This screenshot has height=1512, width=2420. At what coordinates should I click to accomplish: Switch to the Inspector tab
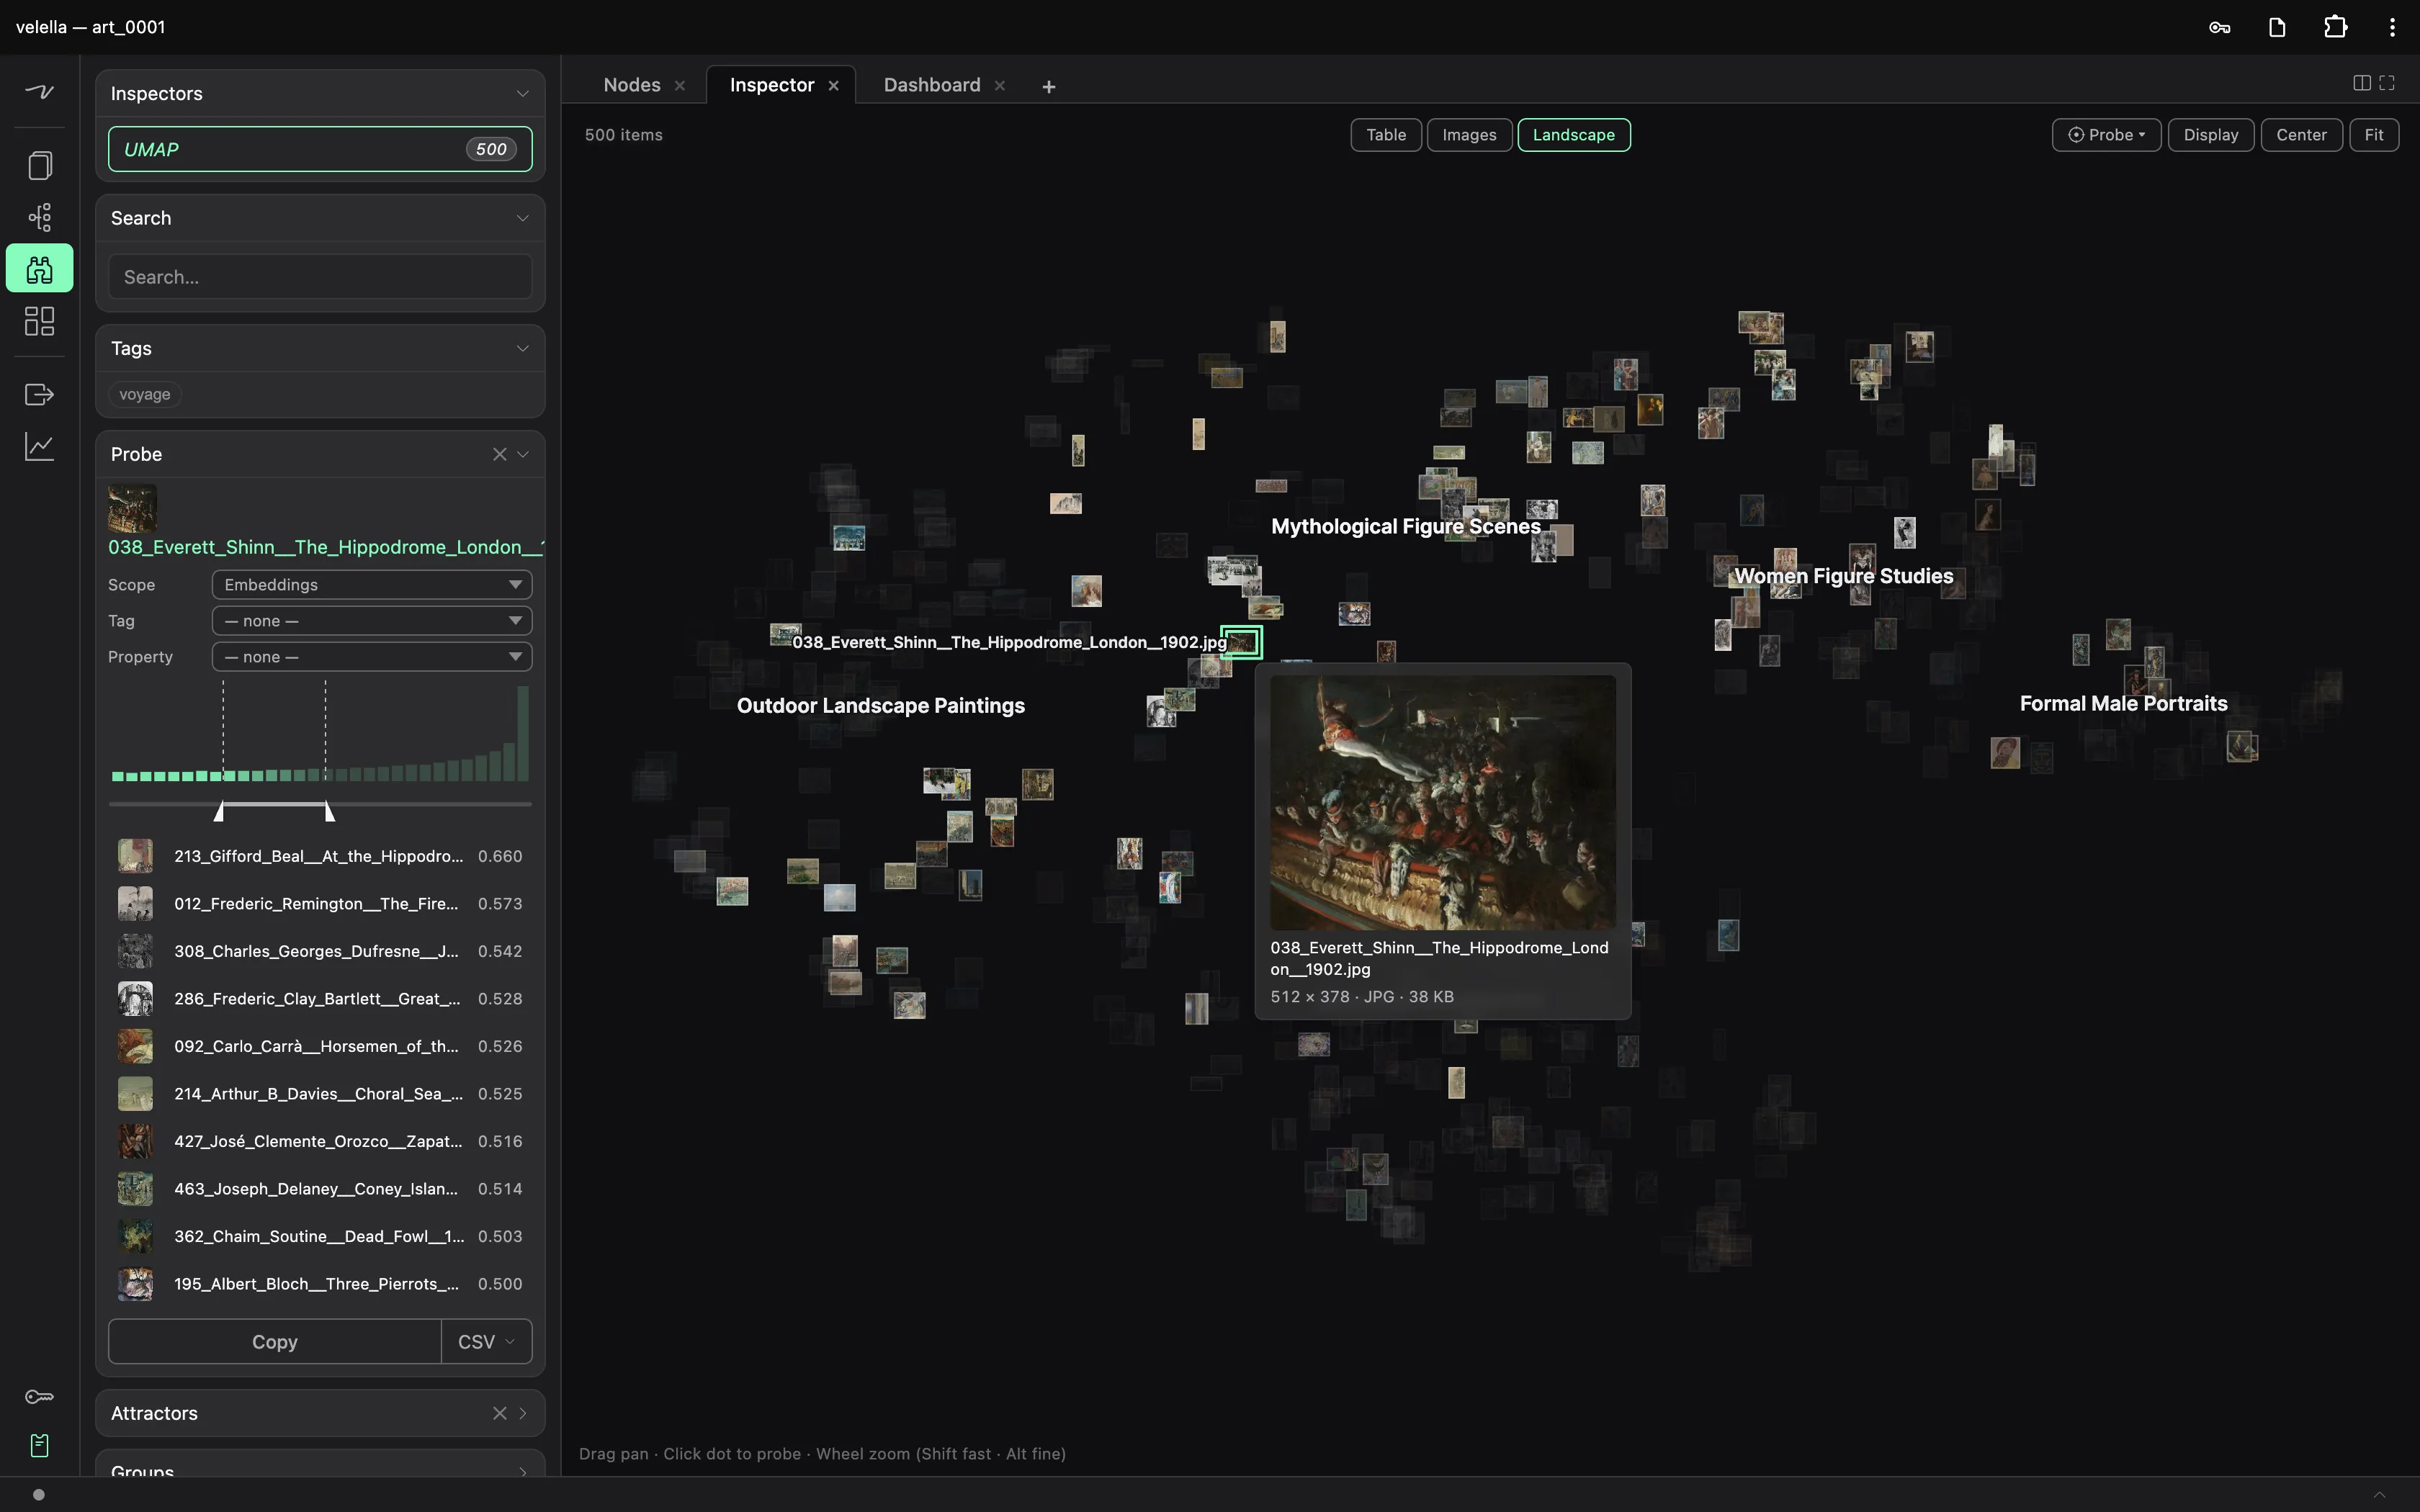(772, 85)
